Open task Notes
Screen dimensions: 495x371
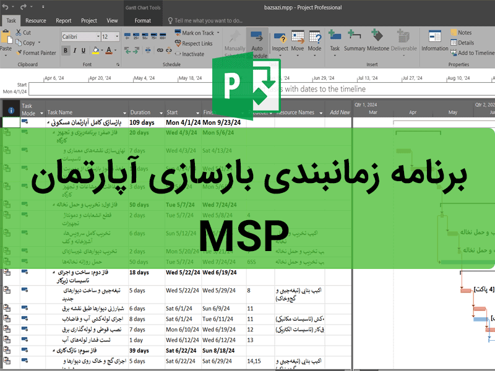460,33
